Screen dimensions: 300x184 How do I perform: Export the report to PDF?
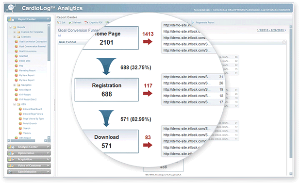pyautogui.click(x=94, y=22)
